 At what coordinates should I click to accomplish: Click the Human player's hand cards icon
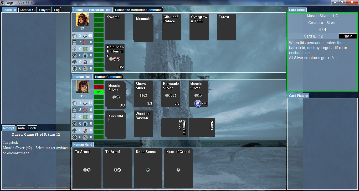(75, 103)
